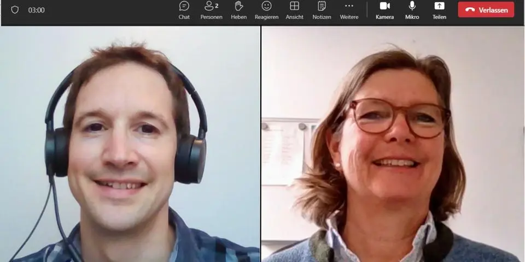Viewport: 525px width, 262px height.
Task: Click the shield security icon
Action: click(15, 10)
